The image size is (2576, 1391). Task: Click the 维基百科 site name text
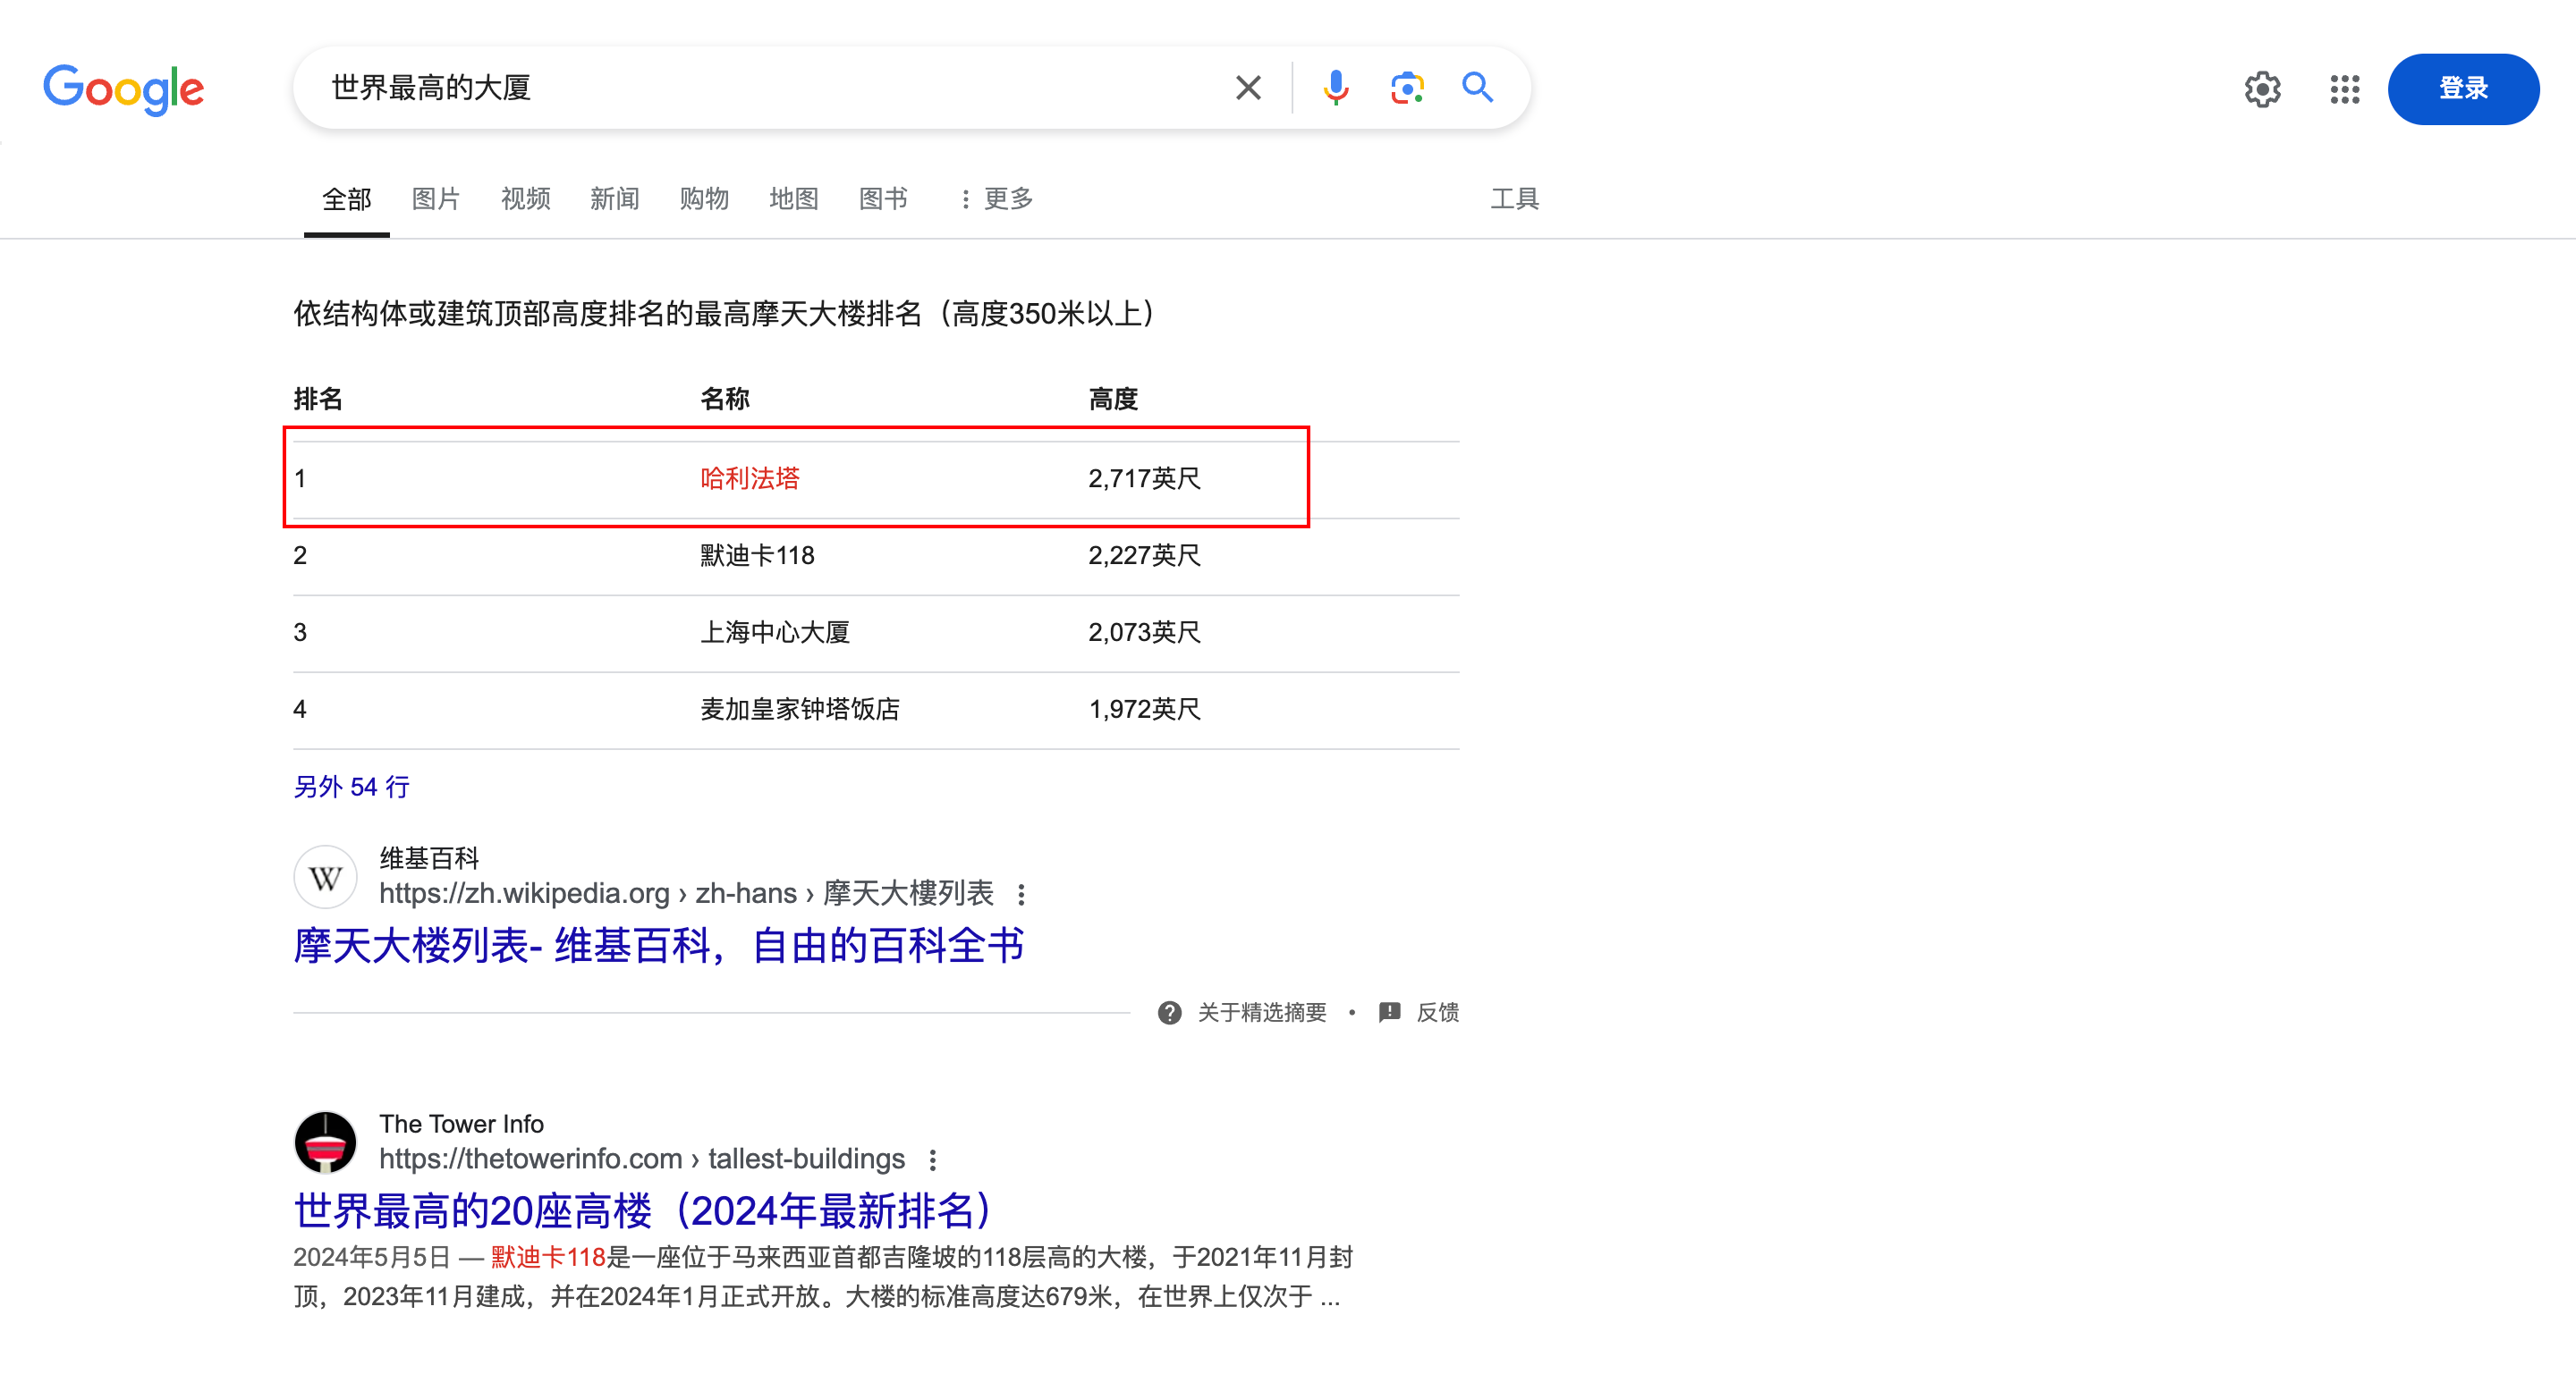coord(429,858)
